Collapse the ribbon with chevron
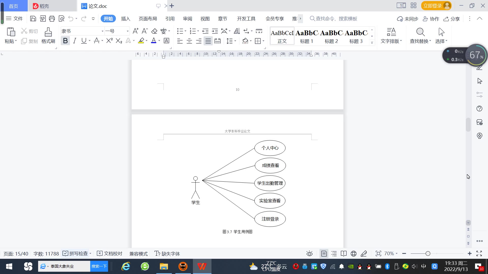This screenshot has width=488, height=274. [x=480, y=19]
